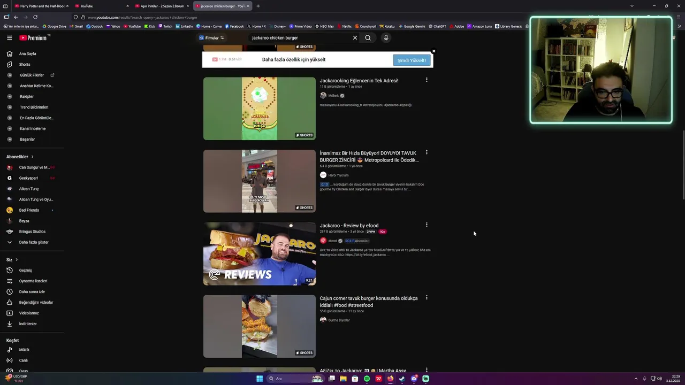The width and height of the screenshot is (685, 385).
Task: Expand the Abonelikler section chevron
Action: (32, 157)
